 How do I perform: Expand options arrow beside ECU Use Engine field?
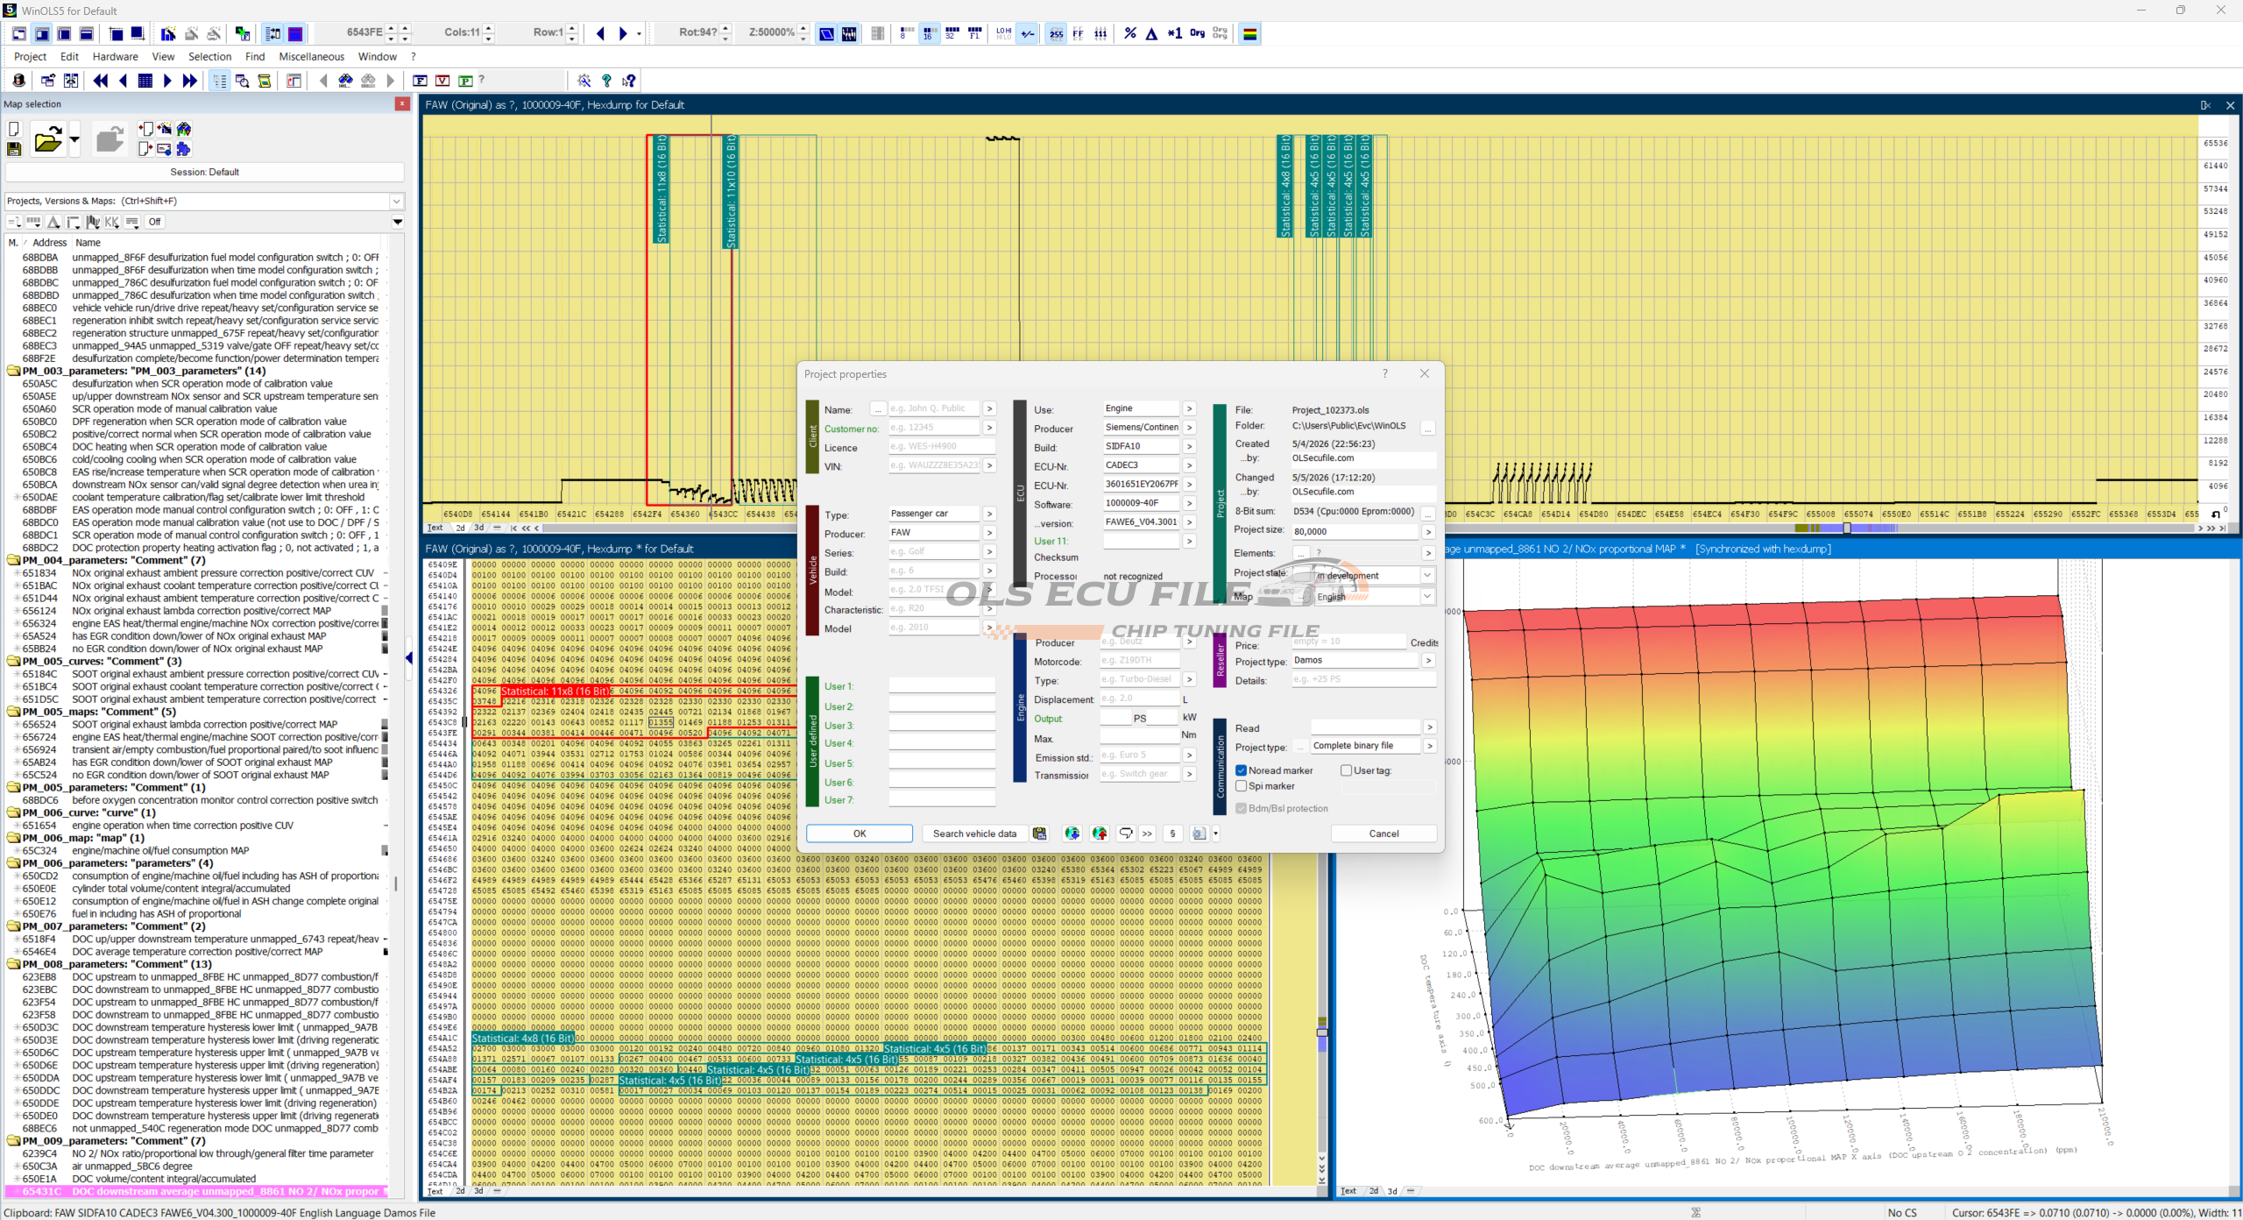[1189, 408]
